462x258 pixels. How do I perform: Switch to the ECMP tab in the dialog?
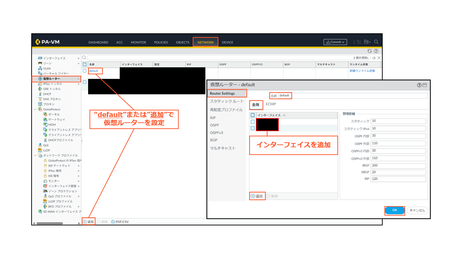(271, 104)
